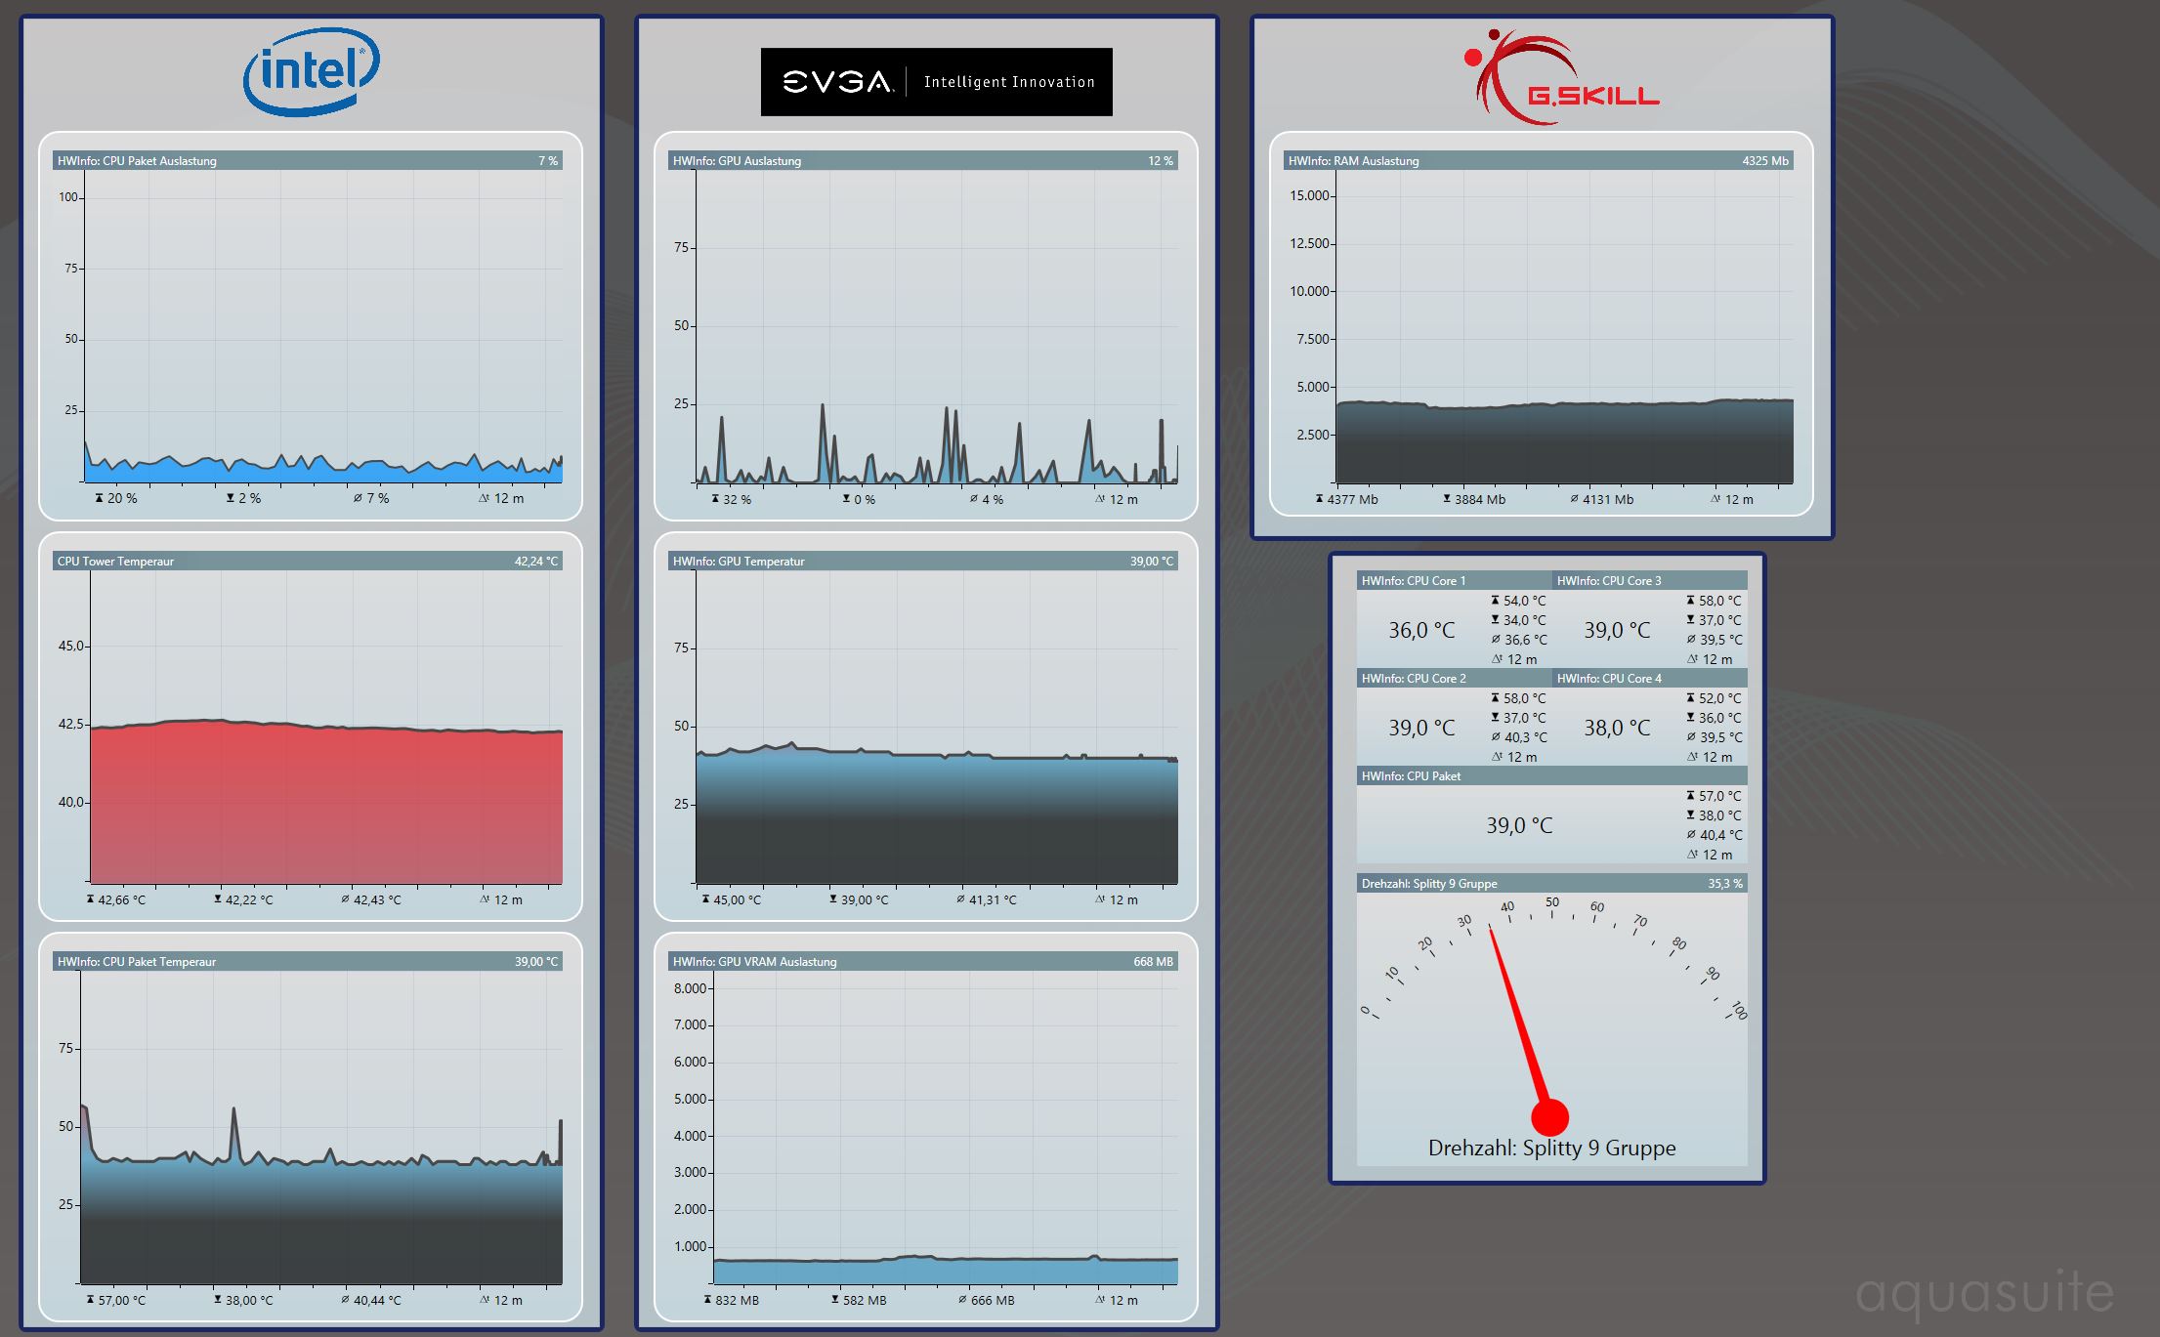Image resolution: width=2160 pixels, height=1337 pixels.
Task: Click the red hub of the Drehzahl gauge needle
Action: 1549,1117
